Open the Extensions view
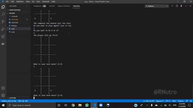This screenshot has height=108, width=193. pyautogui.click(x=3, y=36)
